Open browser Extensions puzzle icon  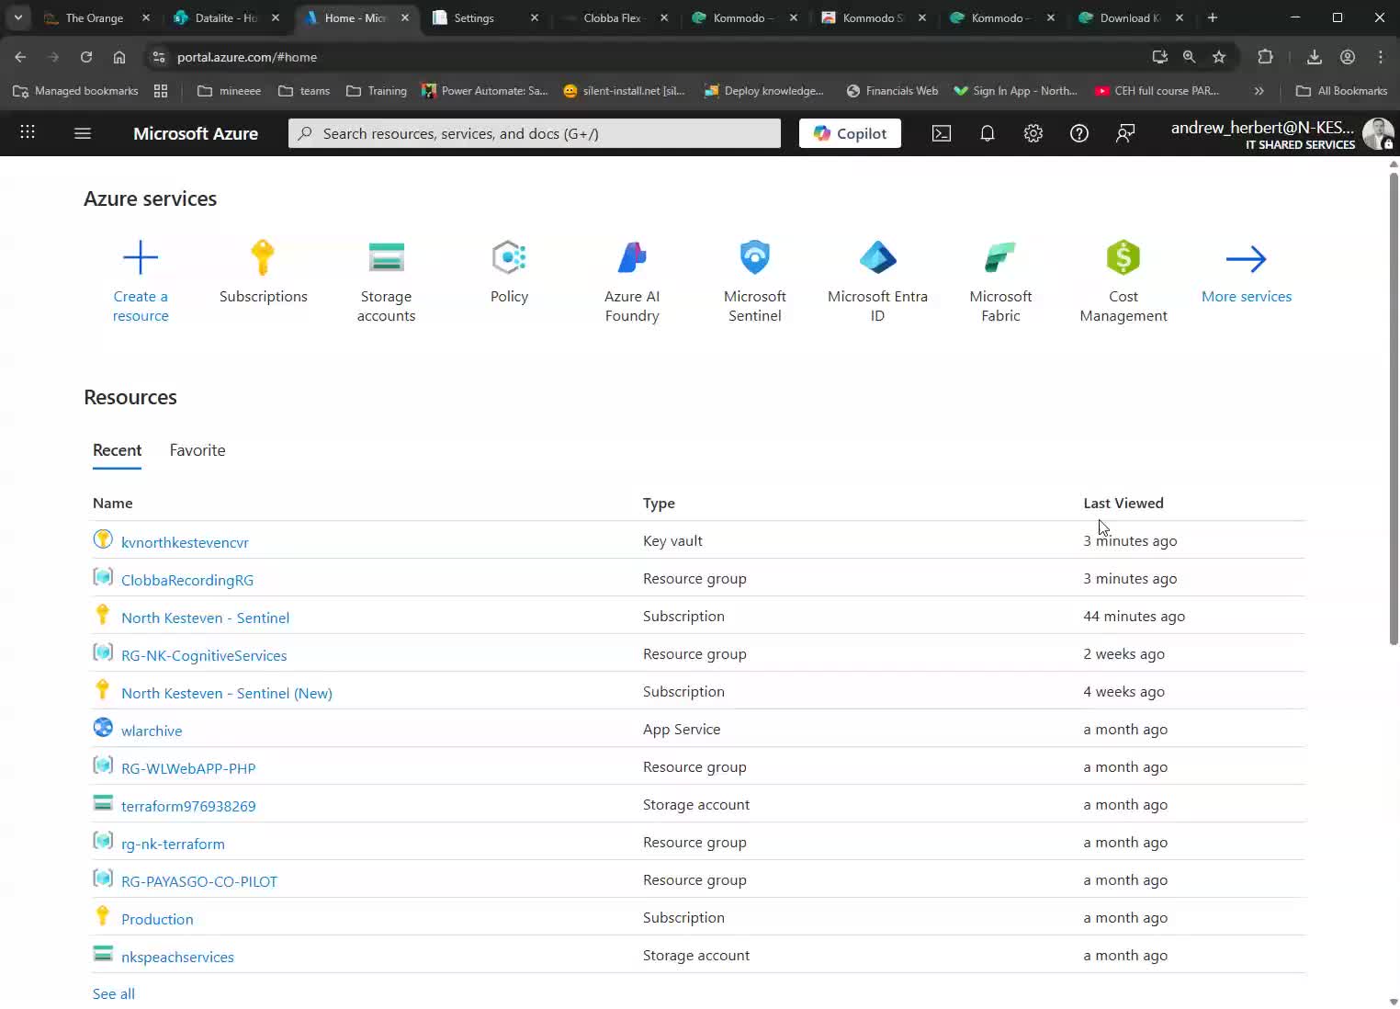(1265, 57)
